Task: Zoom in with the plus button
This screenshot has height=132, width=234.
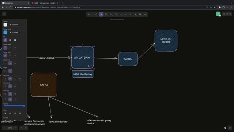Action: pos(16,128)
